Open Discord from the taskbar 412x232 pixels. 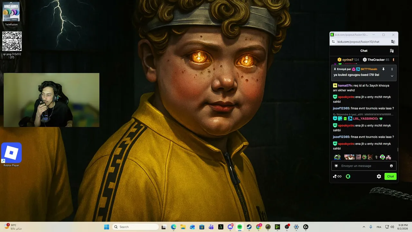click(x=230, y=227)
